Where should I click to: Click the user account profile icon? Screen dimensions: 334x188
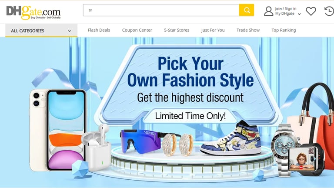click(x=268, y=11)
